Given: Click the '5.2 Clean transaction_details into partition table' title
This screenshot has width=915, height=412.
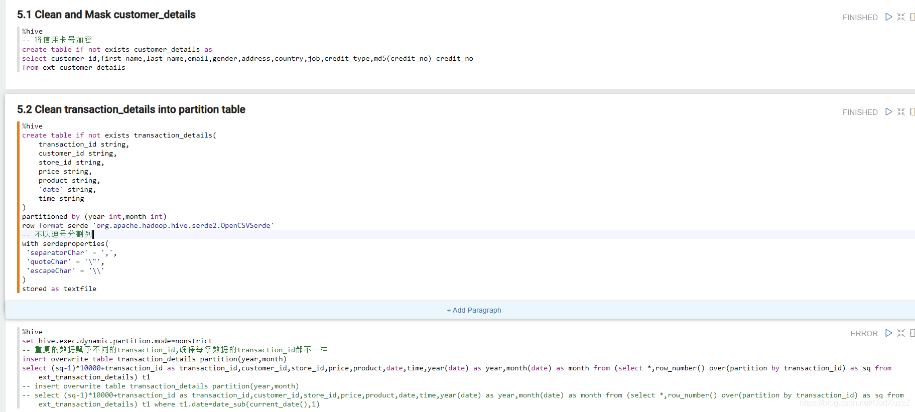Looking at the screenshot, I should point(131,109).
